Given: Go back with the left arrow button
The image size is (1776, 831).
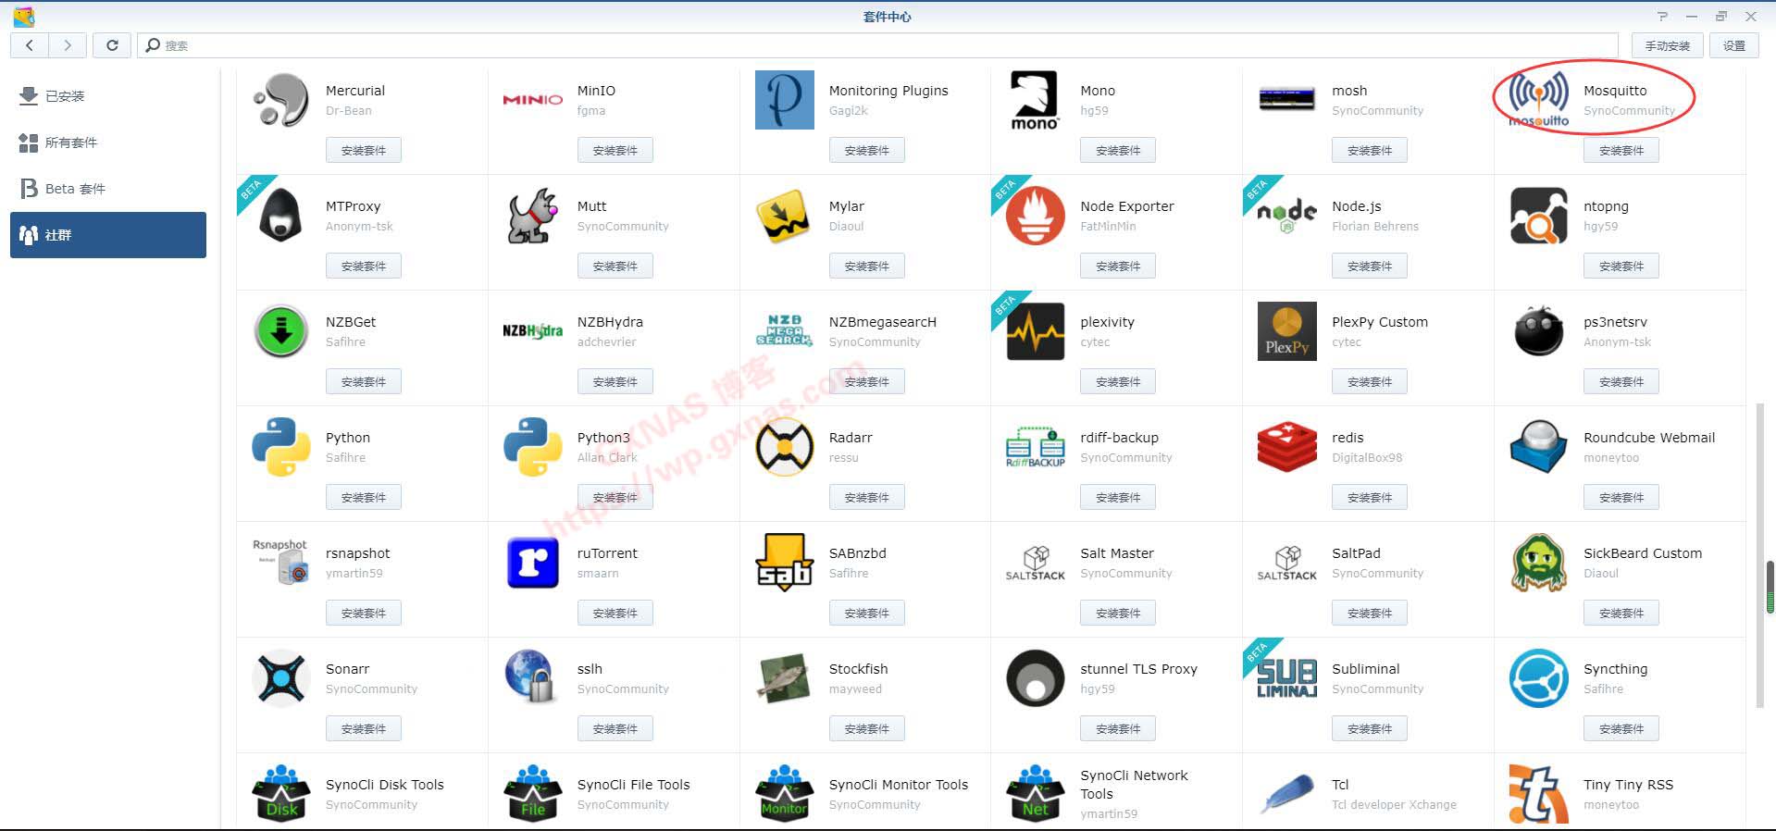Looking at the screenshot, I should 30,45.
